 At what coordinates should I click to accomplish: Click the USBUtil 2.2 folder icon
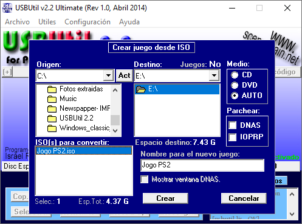click(52, 118)
